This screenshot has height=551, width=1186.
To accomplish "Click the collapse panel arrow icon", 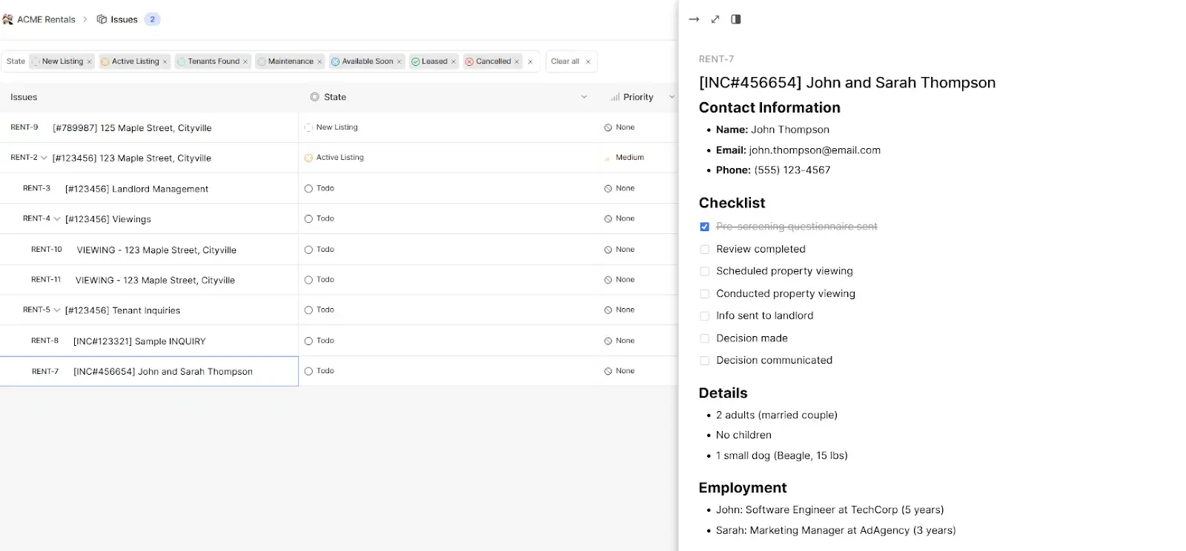I will tap(694, 19).
